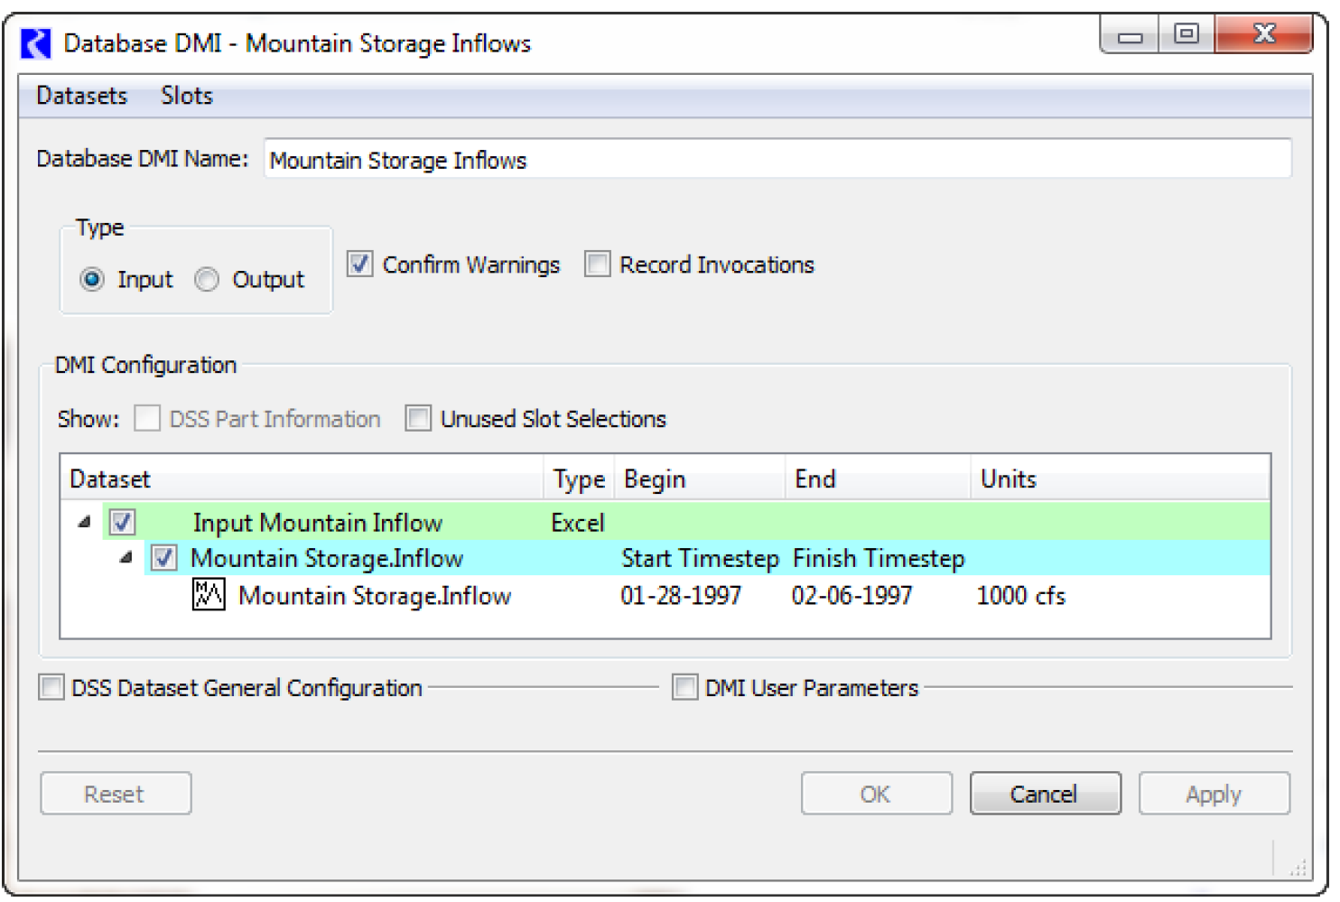1340x902 pixels.
Task: Select the Input radio button
Action: (x=92, y=280)
